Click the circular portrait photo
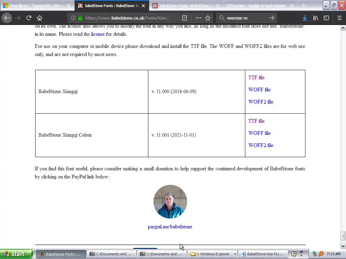 point(170,202)
